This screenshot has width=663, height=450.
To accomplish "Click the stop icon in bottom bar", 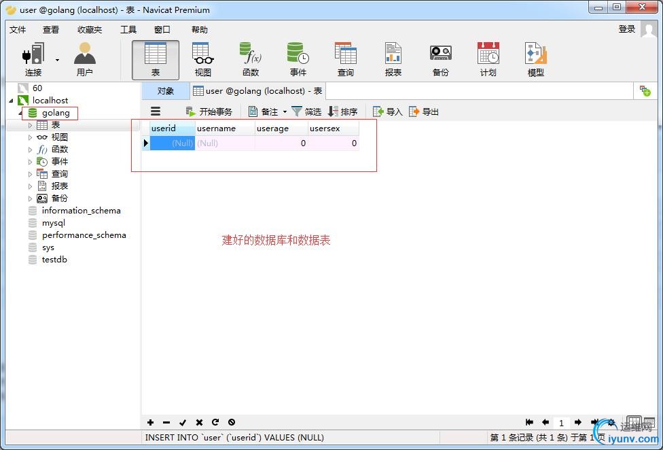I will (231, 422).
